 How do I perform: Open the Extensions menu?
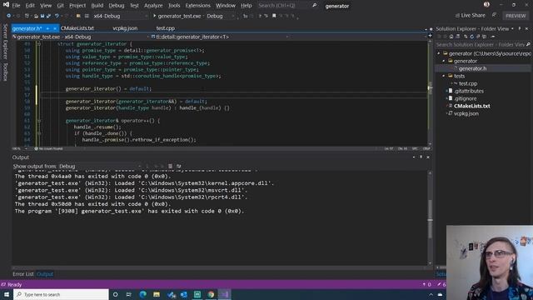(198, 6)
